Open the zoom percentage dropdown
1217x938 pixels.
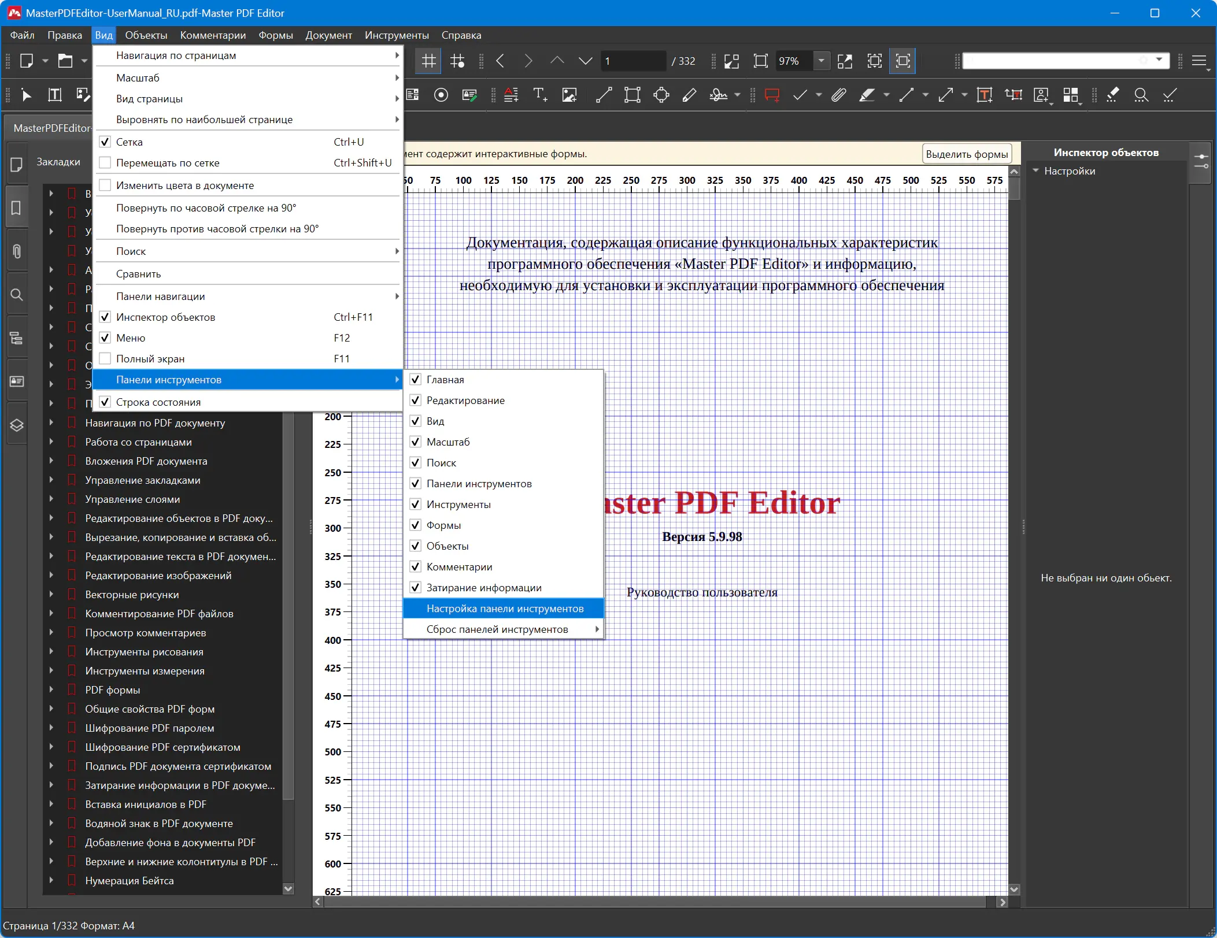(x=821, y=61)
